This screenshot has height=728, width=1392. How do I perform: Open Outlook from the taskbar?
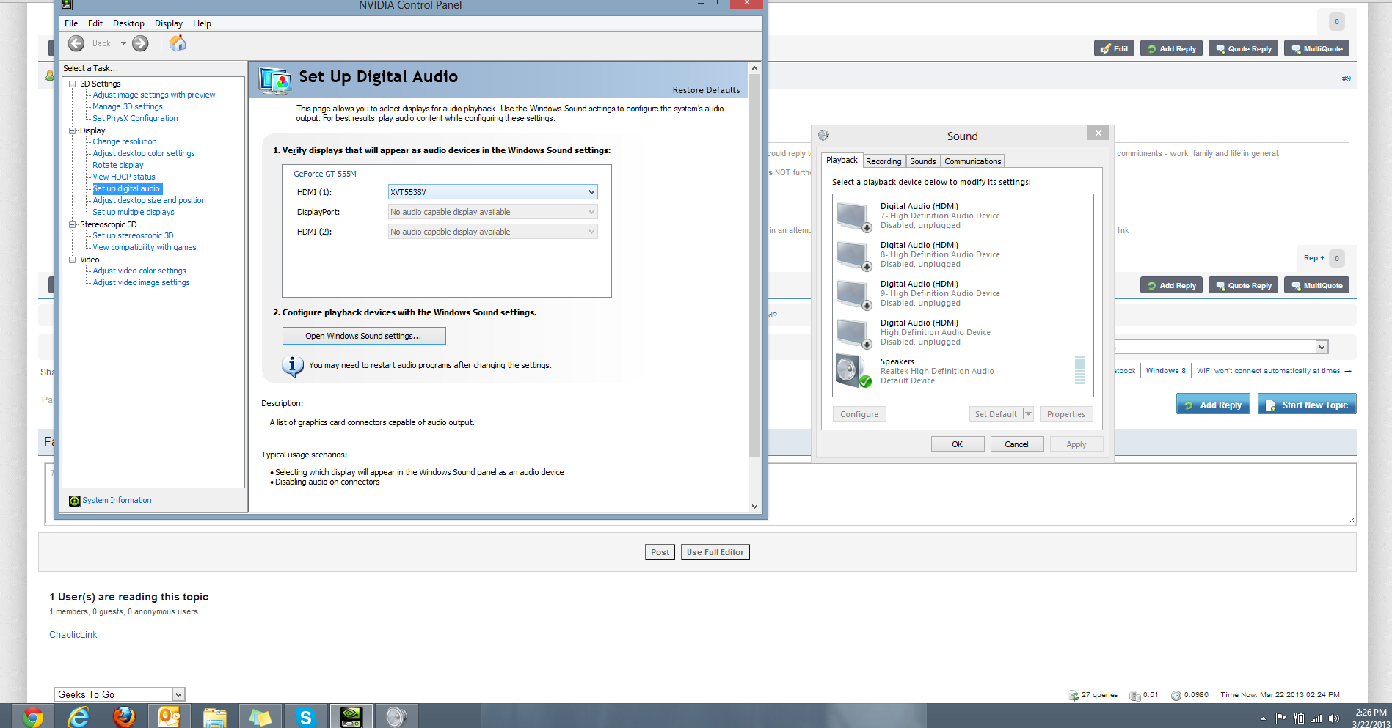[170, 716]
